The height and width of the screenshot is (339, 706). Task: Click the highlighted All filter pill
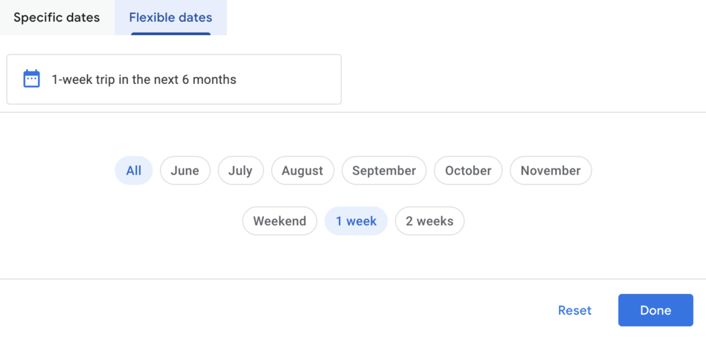coord(133,171)
